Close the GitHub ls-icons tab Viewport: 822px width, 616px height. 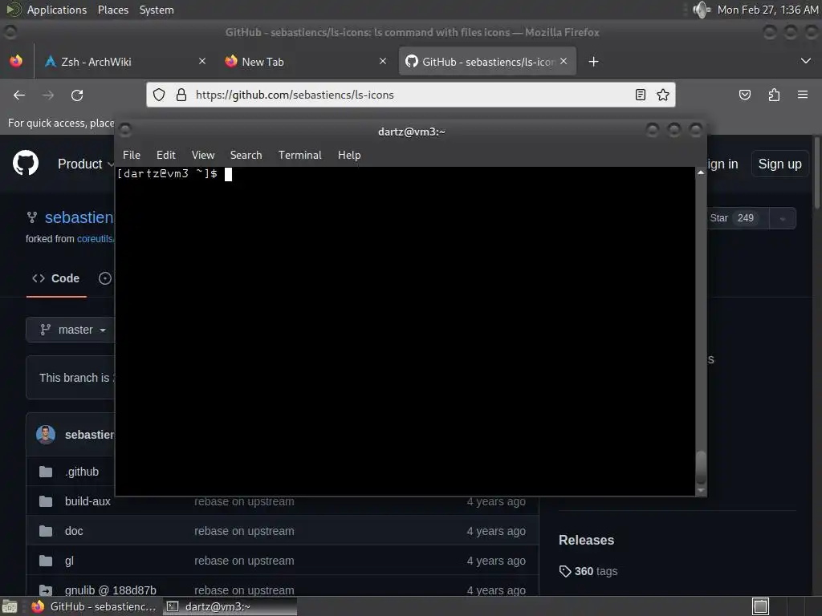pyautogui.click(x=564, y=61)
